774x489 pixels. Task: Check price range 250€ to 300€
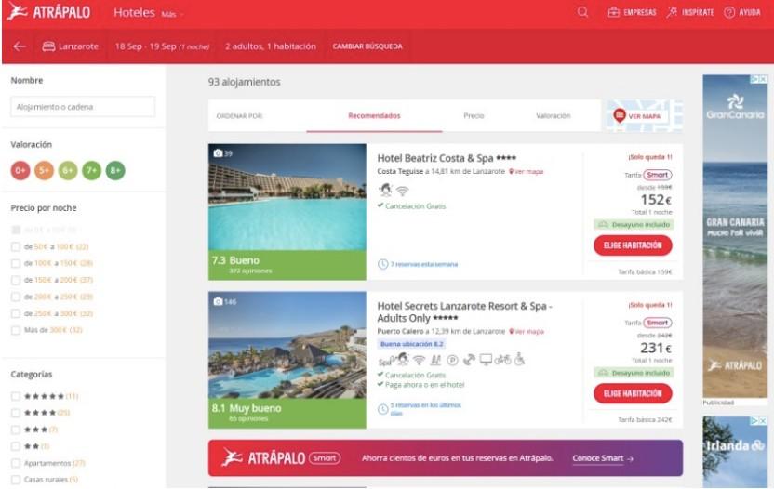pyautogui.click(x=16, y=314)
